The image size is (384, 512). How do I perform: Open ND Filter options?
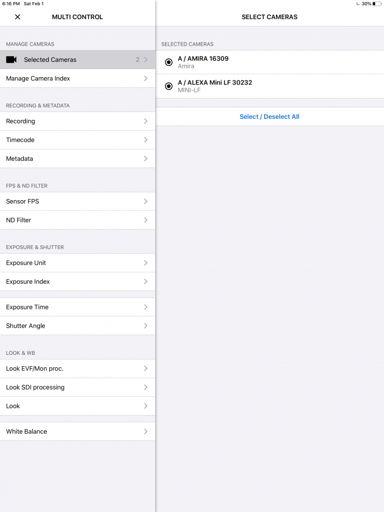click(77, 220)
